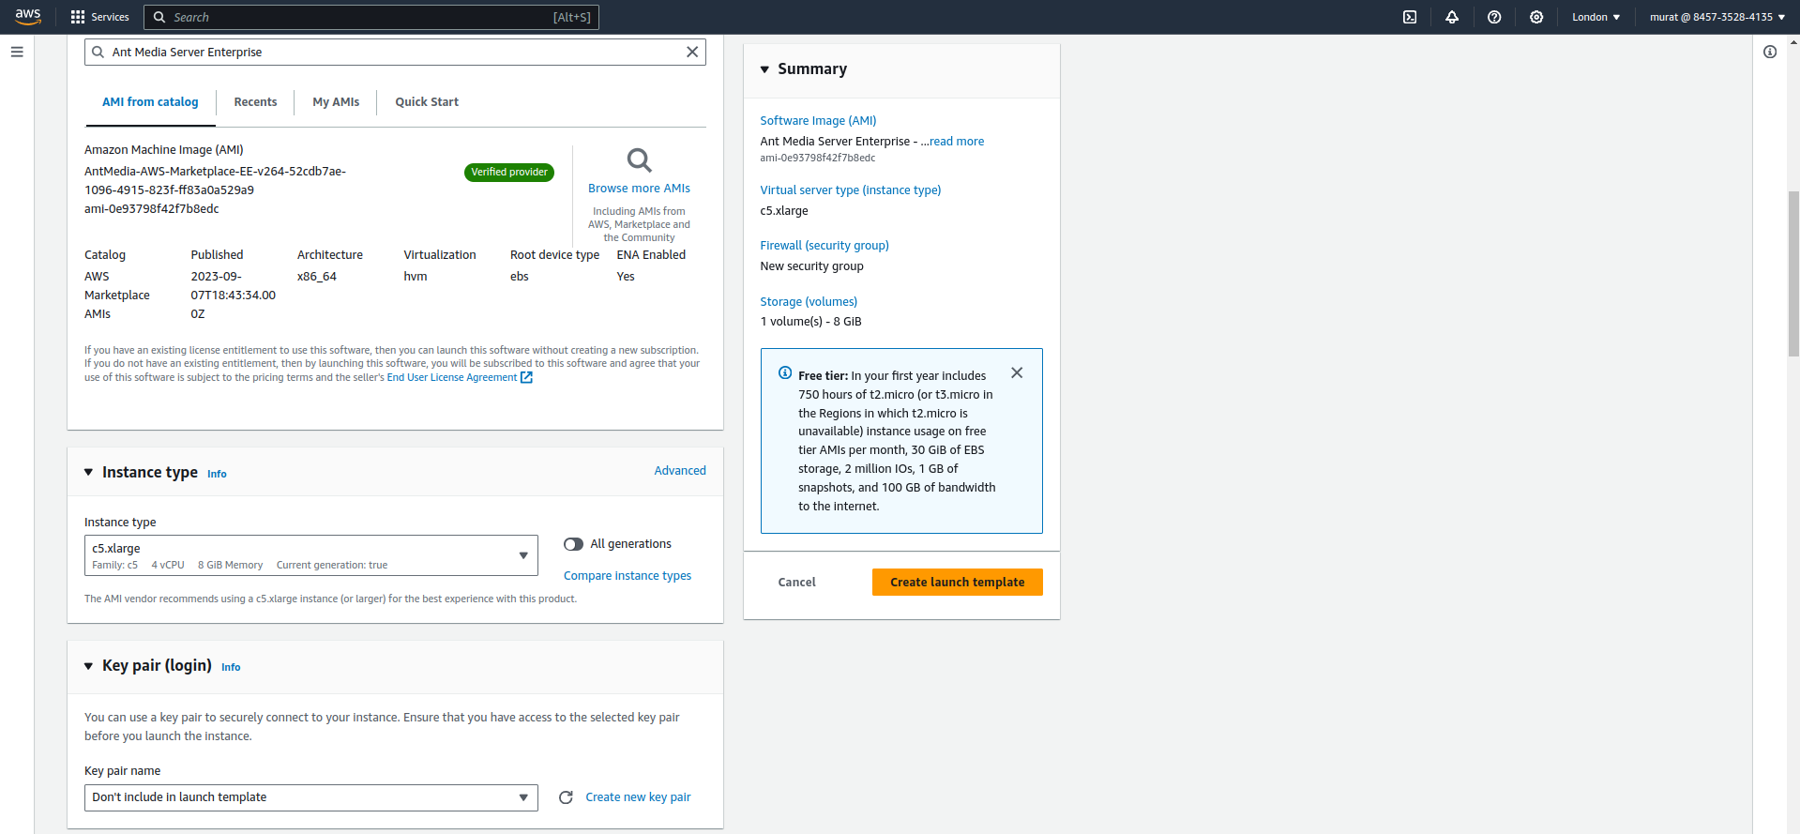1800x834 pixels.
Task: Open the London region selector
Action: 1596,17
